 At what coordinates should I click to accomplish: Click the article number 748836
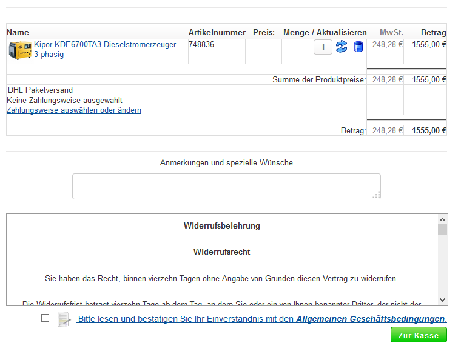201,45
